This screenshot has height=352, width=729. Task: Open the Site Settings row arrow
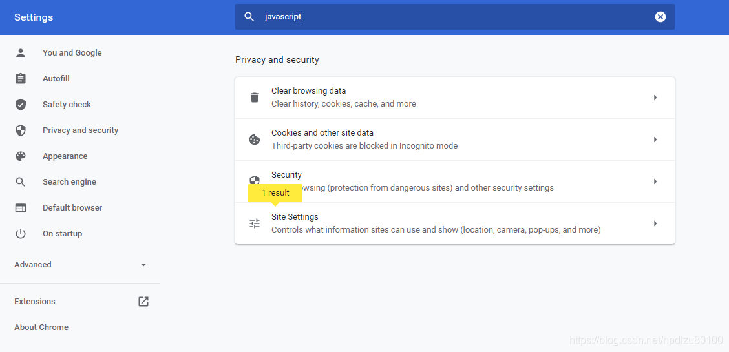pos(655,223)
